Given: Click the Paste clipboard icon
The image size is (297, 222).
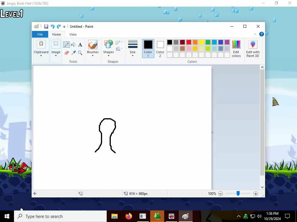Looking at the screenshot, I should click(x=41, y=44).
